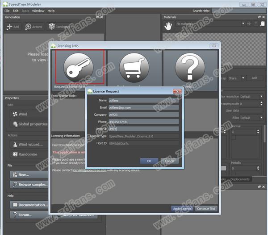
Task: Open Global properties in Properties panel
Action: 29,124
